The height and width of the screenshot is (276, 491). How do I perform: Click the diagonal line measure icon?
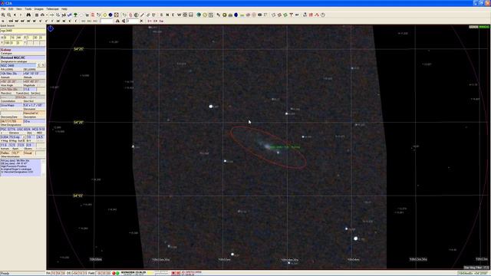point(142,15)
